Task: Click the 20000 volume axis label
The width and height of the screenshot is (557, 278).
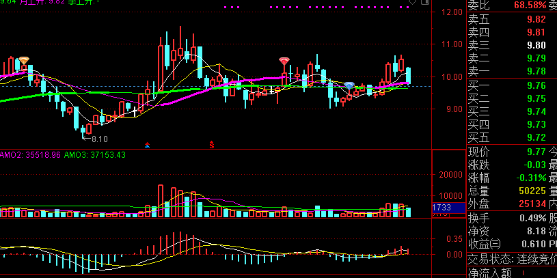Action: 450,175
